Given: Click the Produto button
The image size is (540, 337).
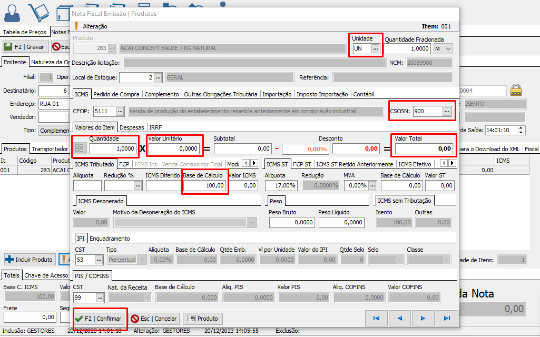Looking at the screenshot, I should click(202, 319).
